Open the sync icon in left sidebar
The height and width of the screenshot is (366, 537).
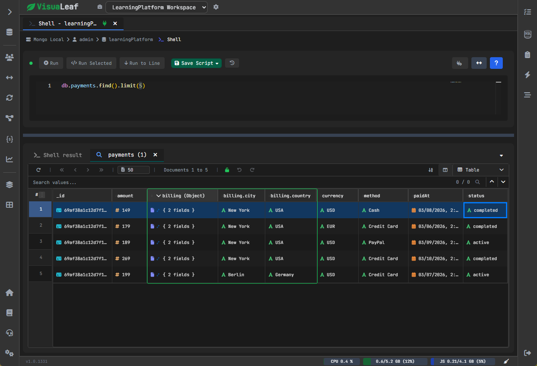pos(10,98)
